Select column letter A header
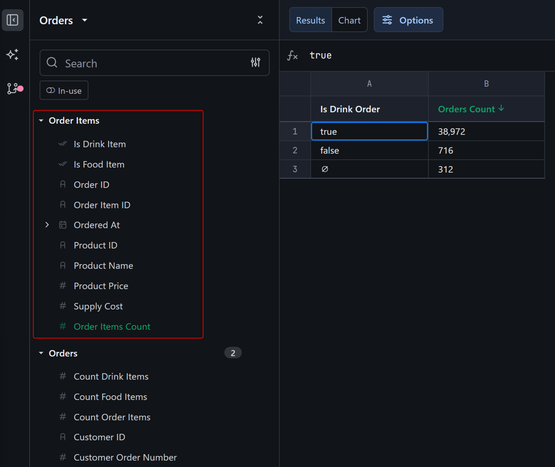Viewport: 555px width, 467px height. coord(369,83)
